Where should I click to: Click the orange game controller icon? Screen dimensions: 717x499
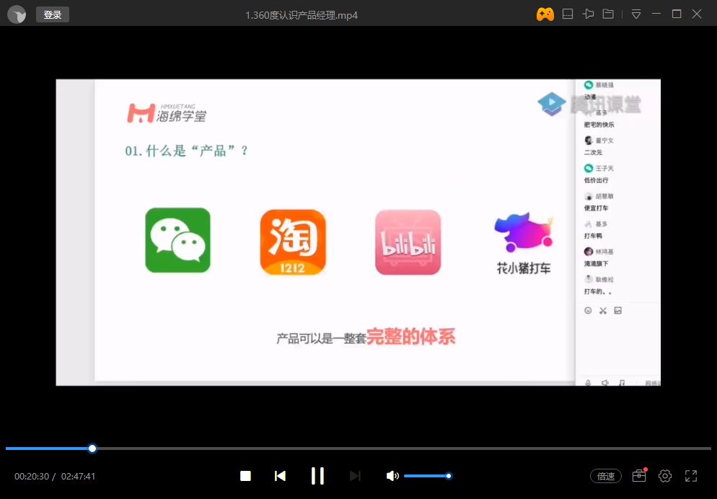coord(545,14)
